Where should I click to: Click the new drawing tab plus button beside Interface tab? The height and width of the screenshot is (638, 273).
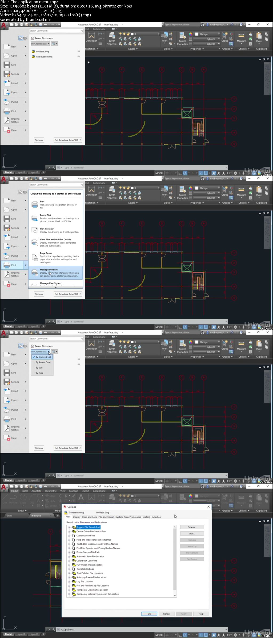pyautogui.click(x=58, y=516)
